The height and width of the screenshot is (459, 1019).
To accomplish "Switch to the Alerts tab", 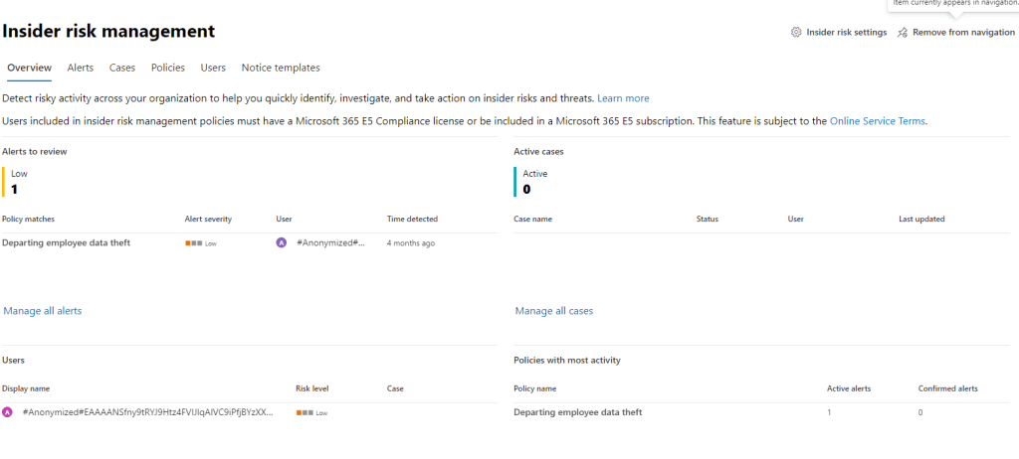I will [x=81, y=68].
